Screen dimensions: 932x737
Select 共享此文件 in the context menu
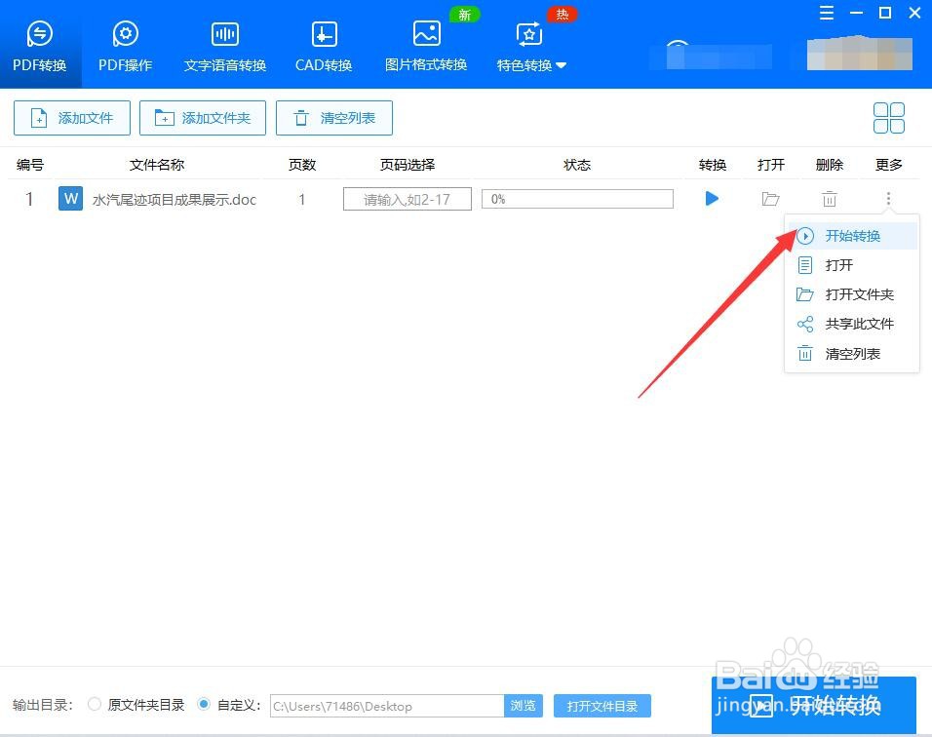(x=852, y=324)
